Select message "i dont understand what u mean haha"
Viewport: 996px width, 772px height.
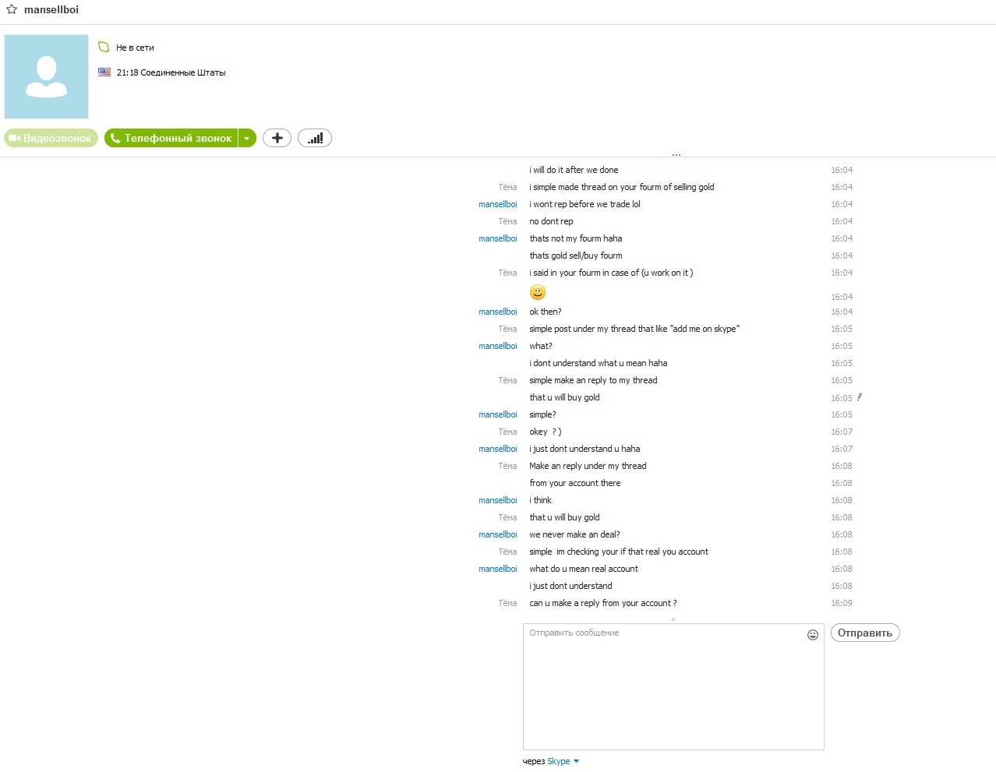(599, 363)
